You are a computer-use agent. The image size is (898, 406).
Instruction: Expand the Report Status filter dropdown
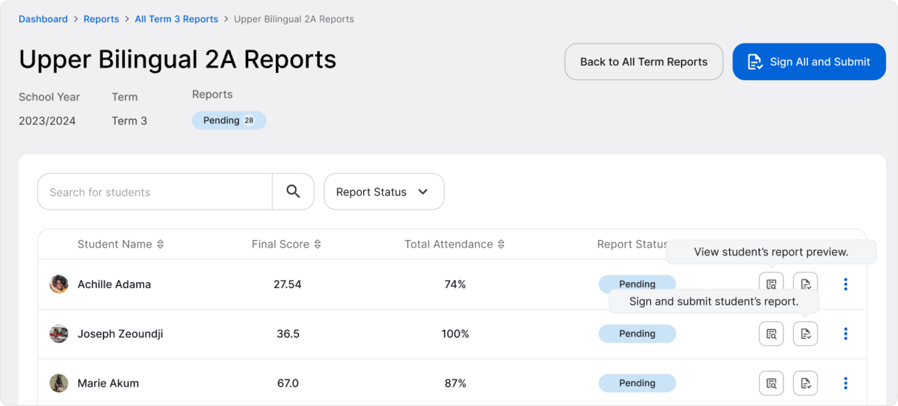point(384,192)
